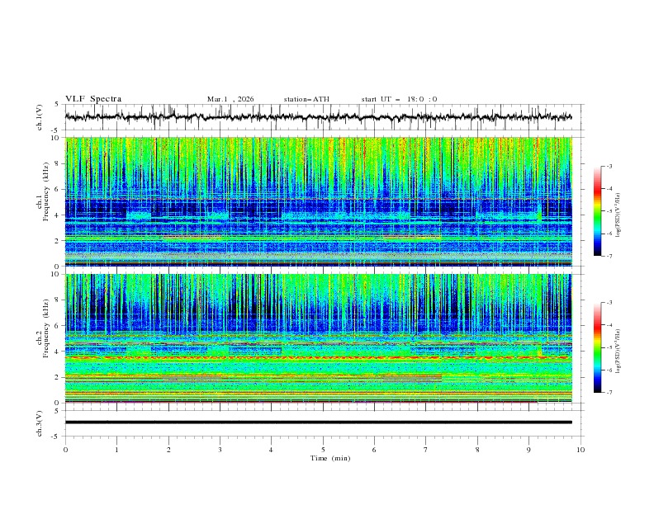Click the ch.1 voltage waveform trace

(318, 117)
